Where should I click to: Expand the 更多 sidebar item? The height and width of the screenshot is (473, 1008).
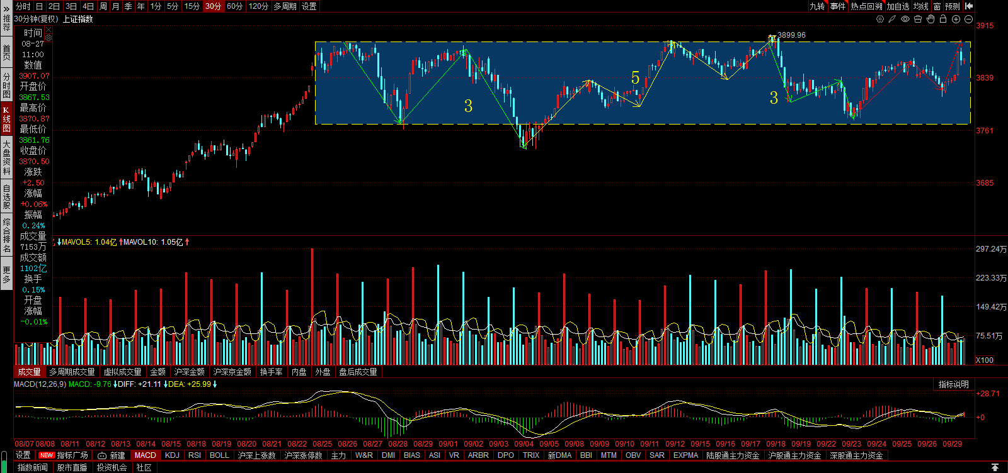tap(6, 274)
